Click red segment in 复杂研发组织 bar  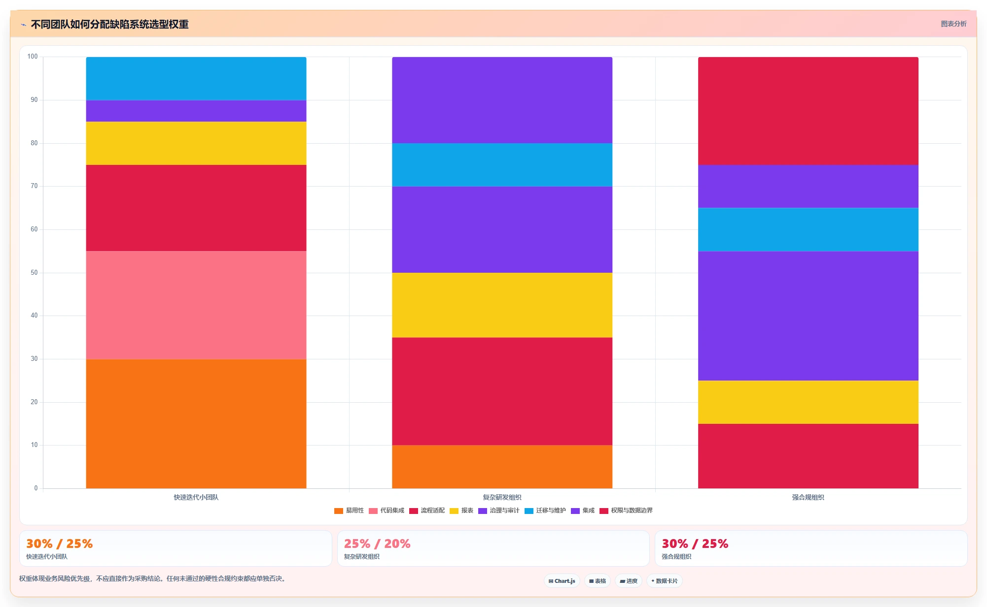502,391
